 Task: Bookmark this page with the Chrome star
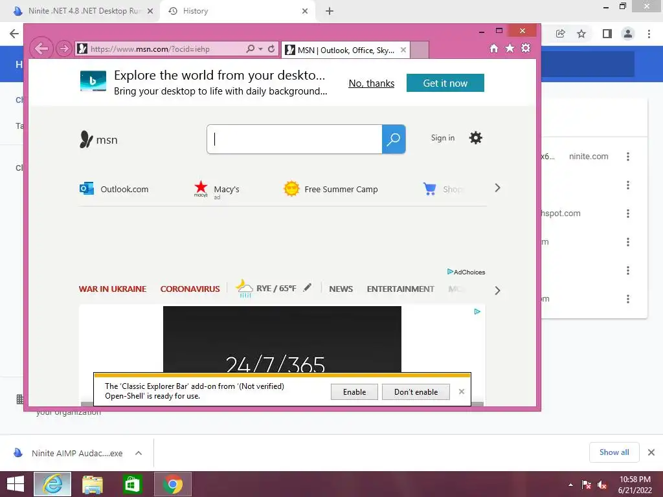(x=581, y=34)
